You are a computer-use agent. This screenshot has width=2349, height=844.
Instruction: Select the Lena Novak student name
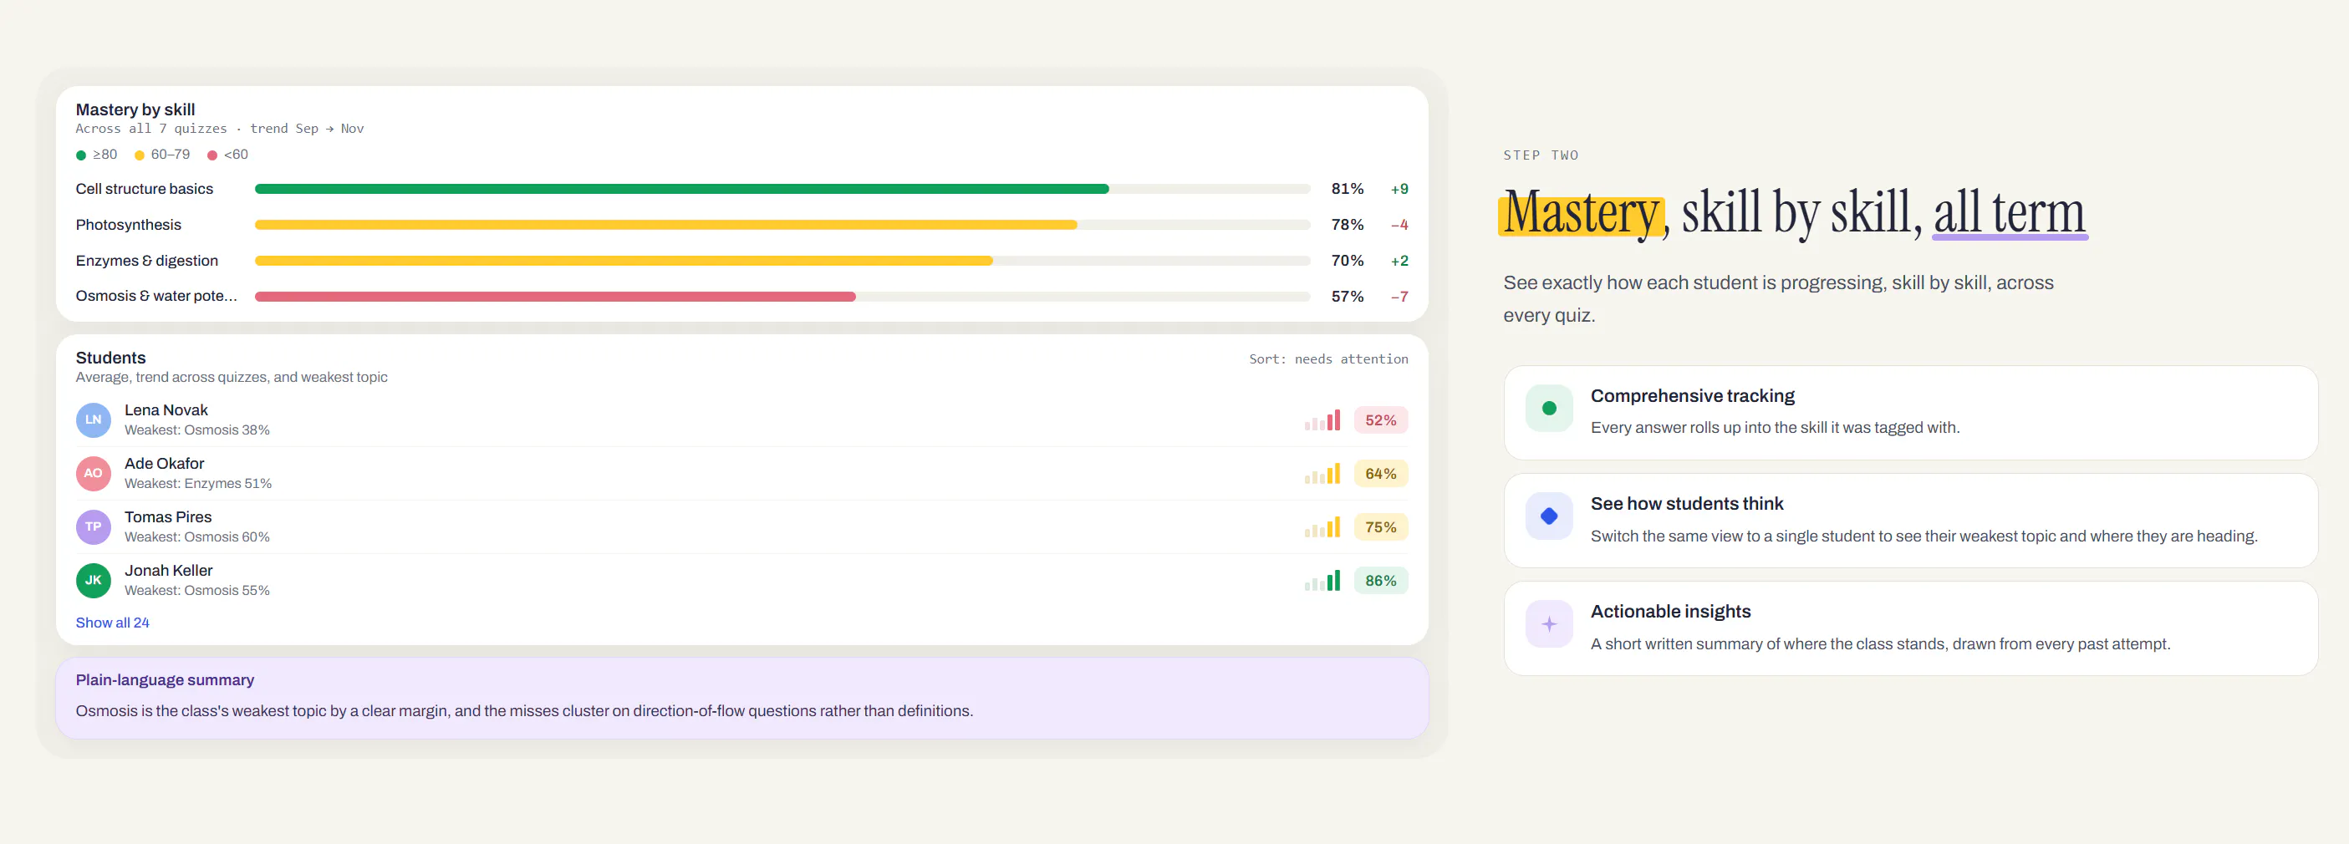pos(166,410)
